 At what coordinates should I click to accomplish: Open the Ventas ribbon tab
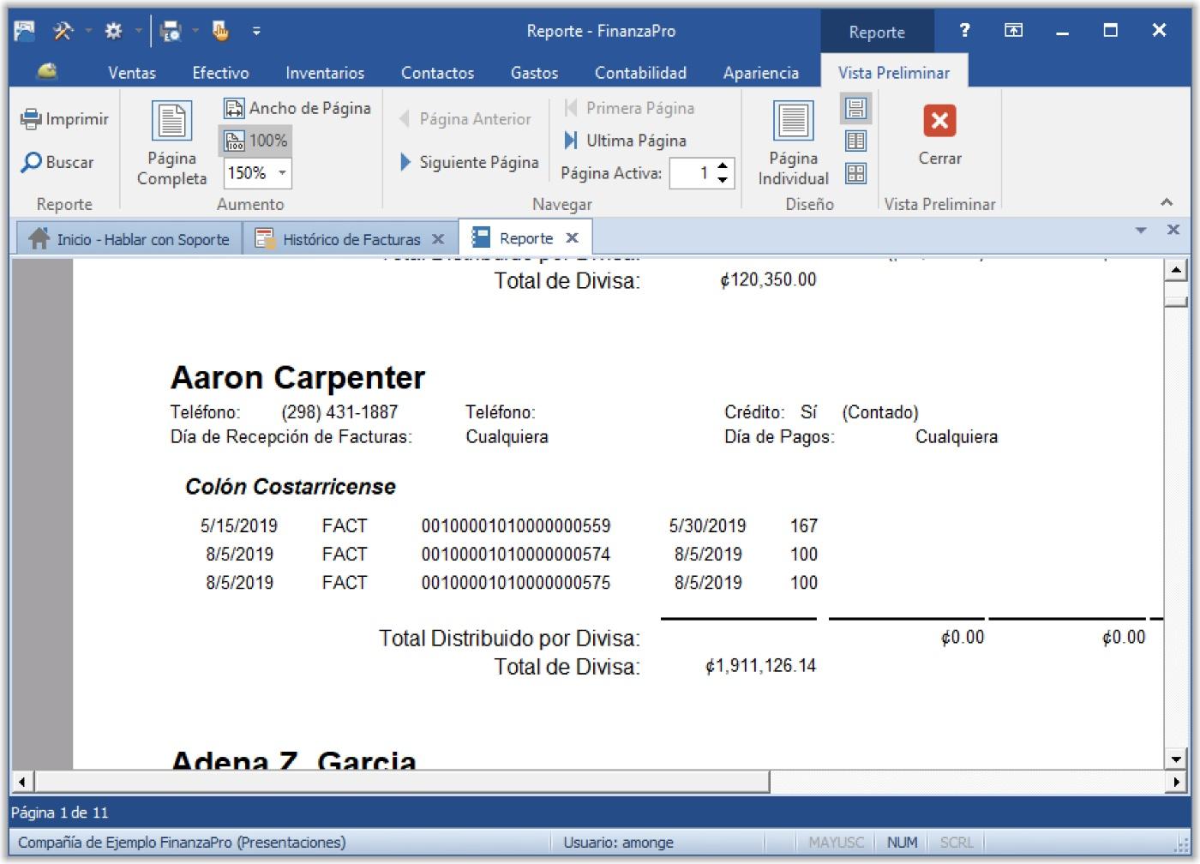coord(132,73)
